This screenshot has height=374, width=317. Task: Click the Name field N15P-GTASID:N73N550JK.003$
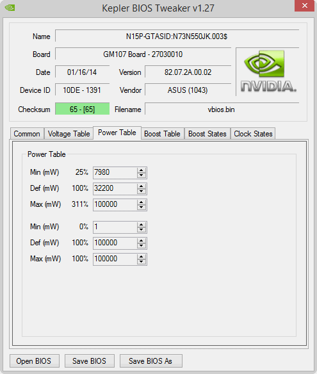tap(177, 36)
